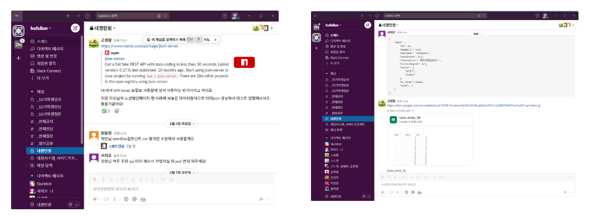
Task: Open npmjs.com json-server URL link
Action: [139, 46]
